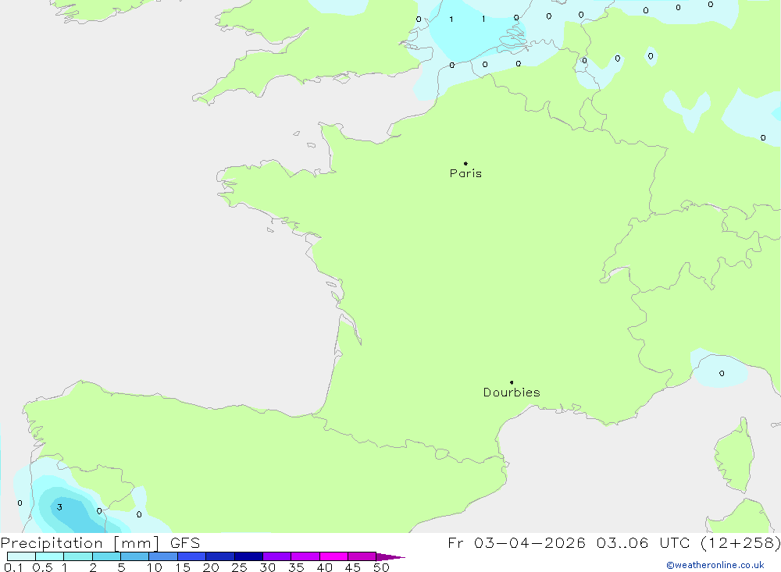Click the Dourbies location label
This screenshot has height=572, width=781.
[512, 393]
